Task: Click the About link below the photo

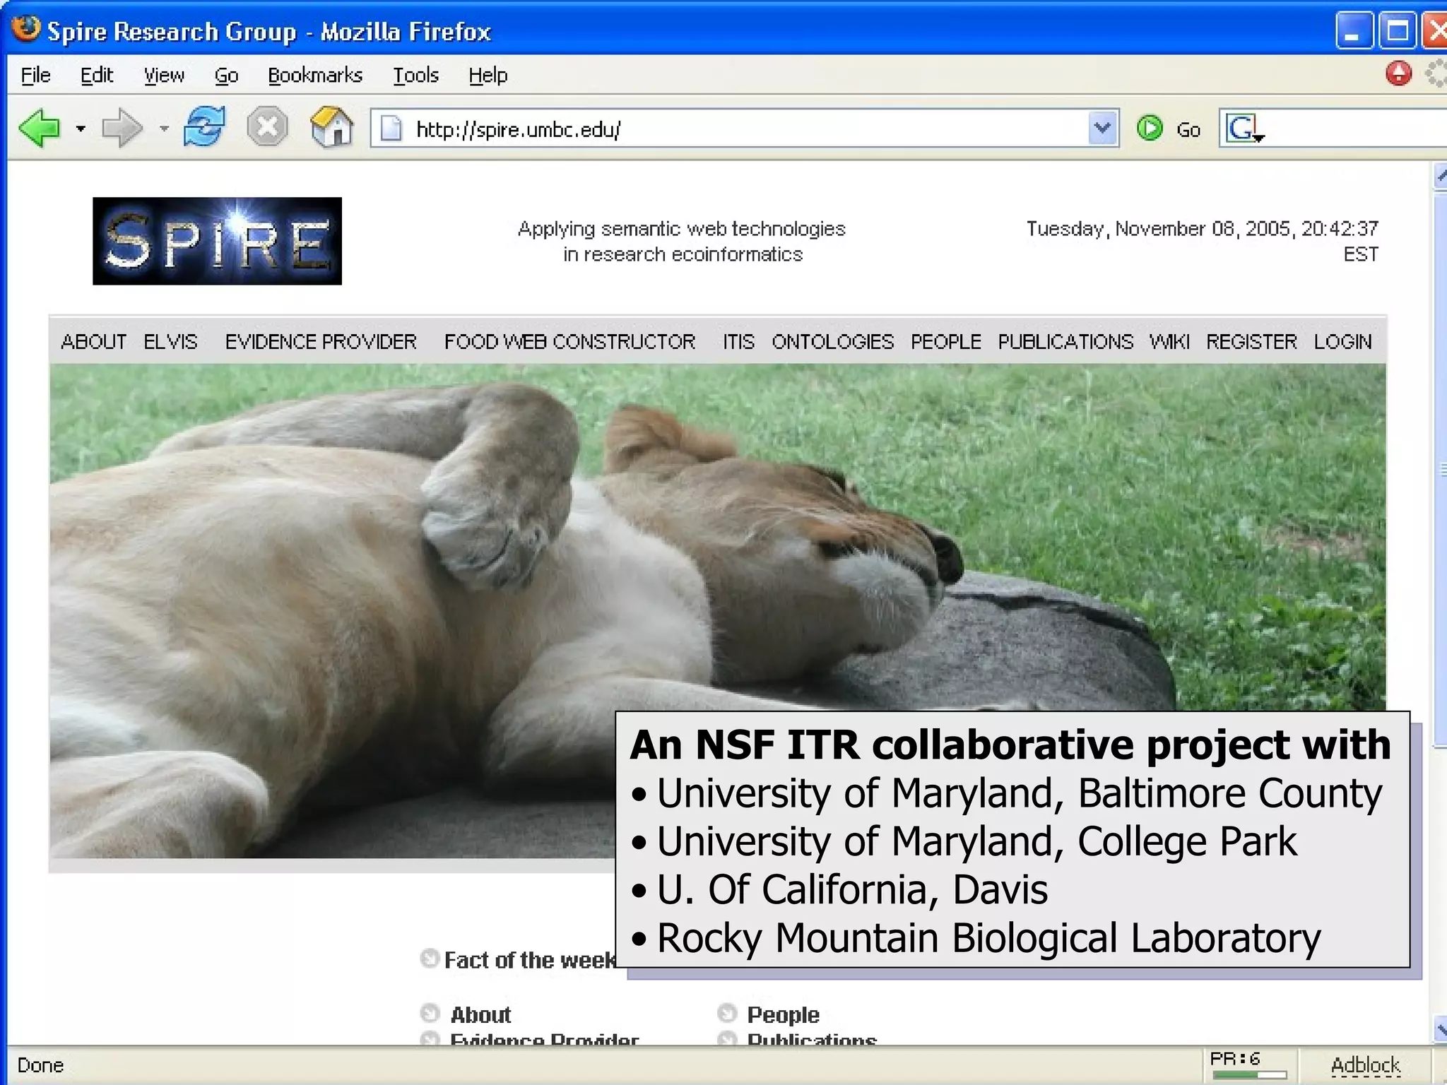Action: click(480, 1015)
